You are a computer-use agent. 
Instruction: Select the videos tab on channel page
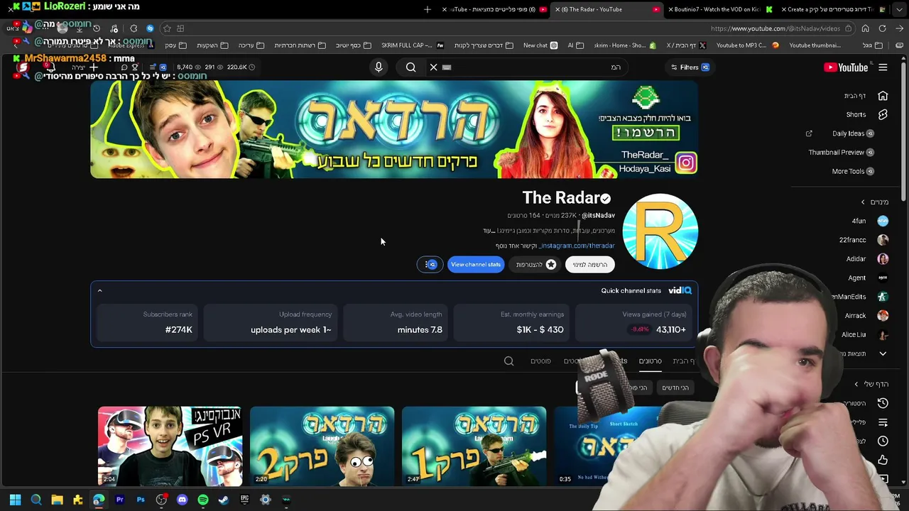(x=650, y=361)
